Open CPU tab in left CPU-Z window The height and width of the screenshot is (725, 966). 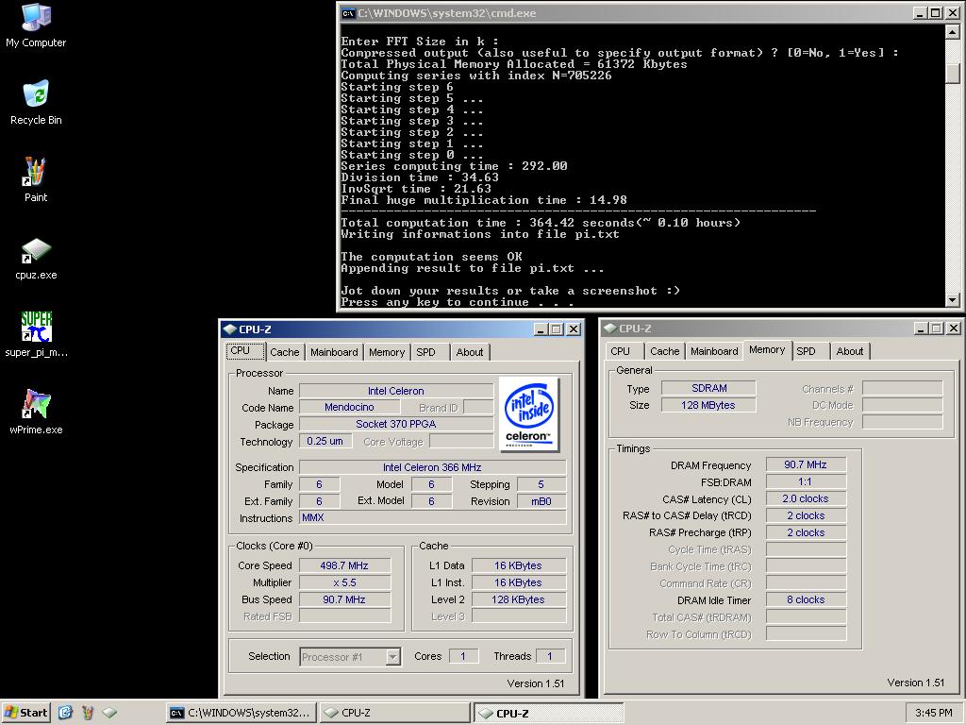coord(245,351)
